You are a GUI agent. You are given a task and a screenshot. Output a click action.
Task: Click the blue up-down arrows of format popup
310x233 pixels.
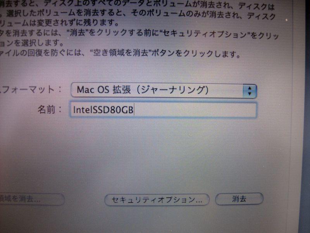[x=250, y=91]
